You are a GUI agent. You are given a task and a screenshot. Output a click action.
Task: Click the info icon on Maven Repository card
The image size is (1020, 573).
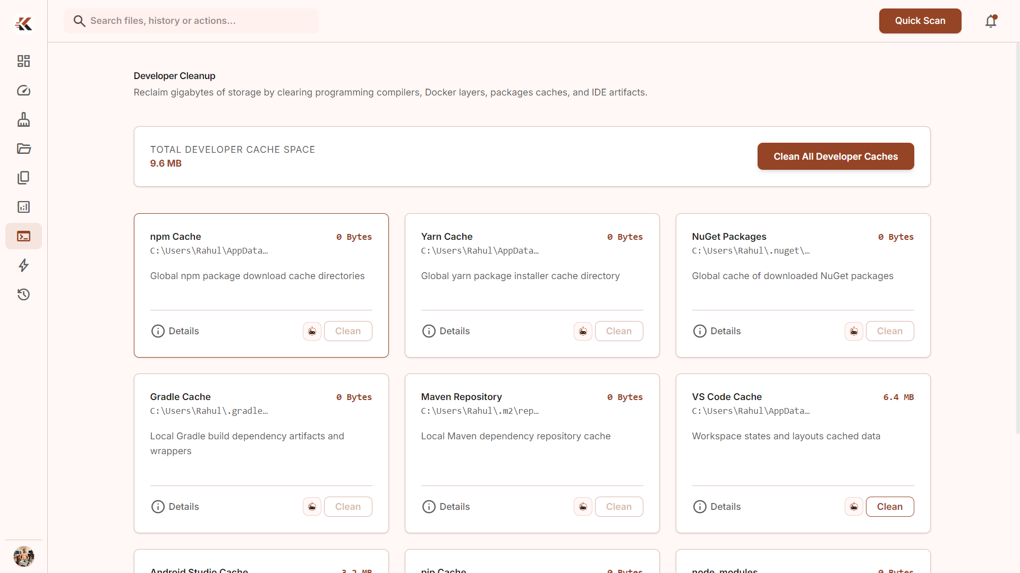click(x=429, y=507)
